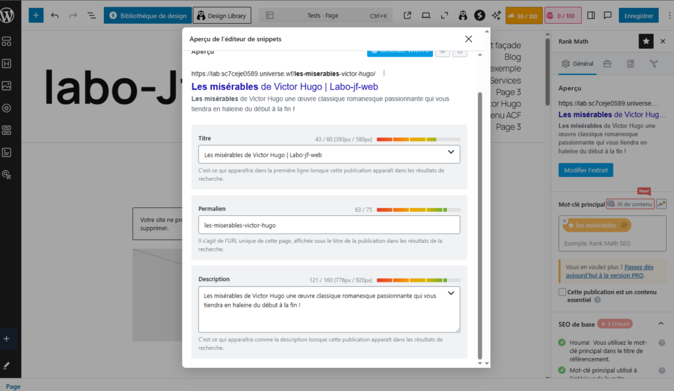Click the penguin plugin icon in toolbar

(463, 15)
